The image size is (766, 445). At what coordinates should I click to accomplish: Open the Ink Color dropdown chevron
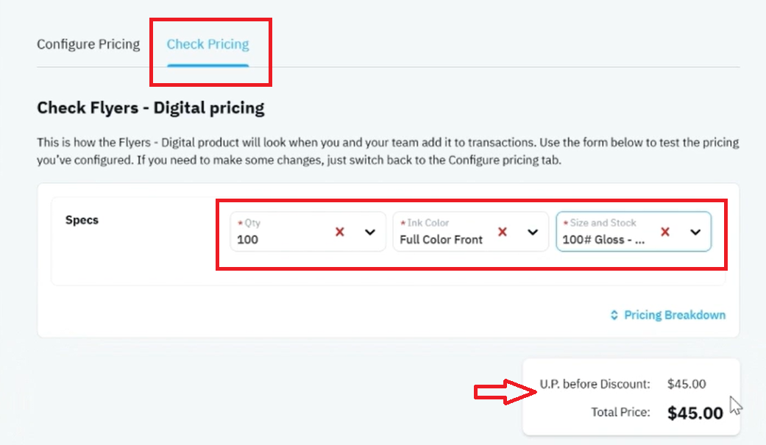point(533,232)
